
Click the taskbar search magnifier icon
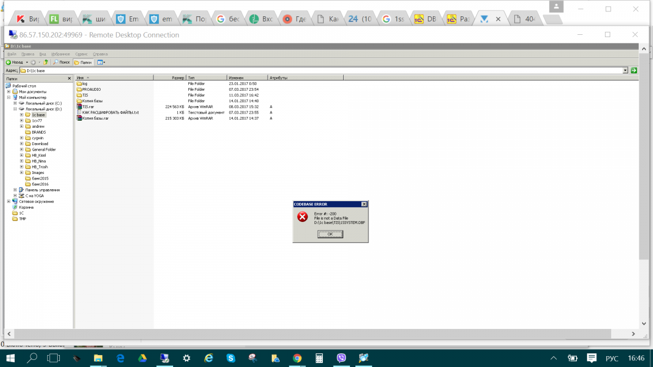tap(33, 358)
